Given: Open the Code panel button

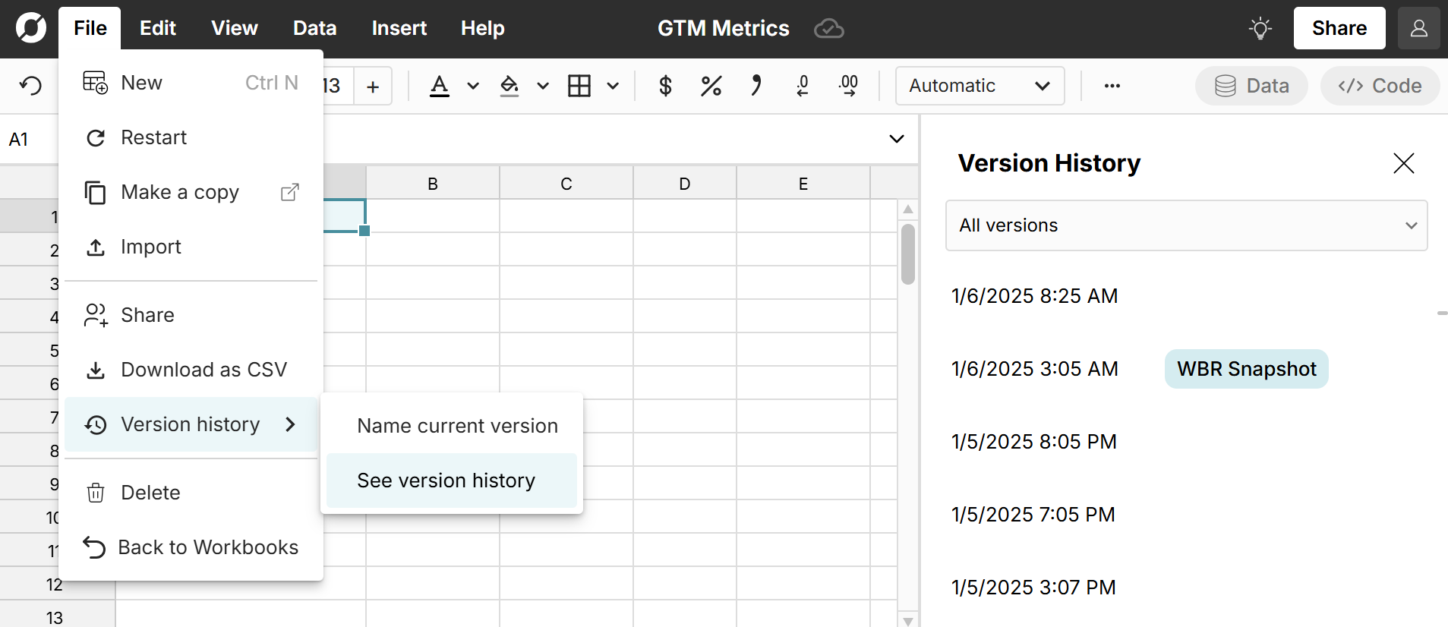Looking at the screenshot, I should pyautogui.click(x=1380, y=86).
